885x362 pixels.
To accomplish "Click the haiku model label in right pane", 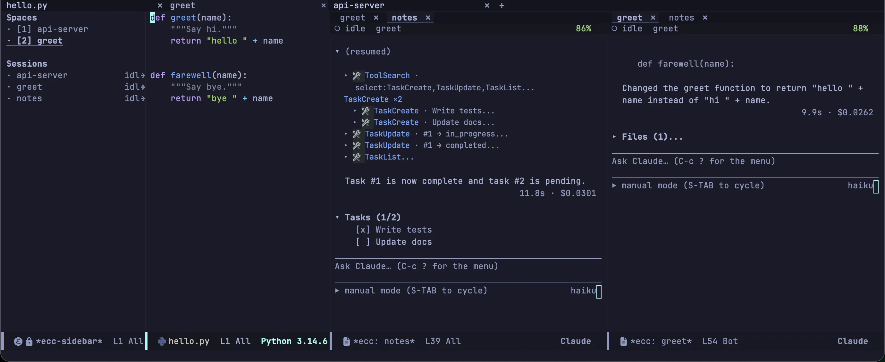I will [860, 185].
